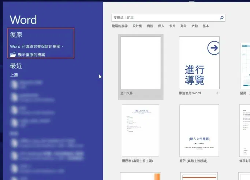Screen dimensions: 250x180
Task: Open the 傳真封 fax cover template
Action: click(245, 131)
